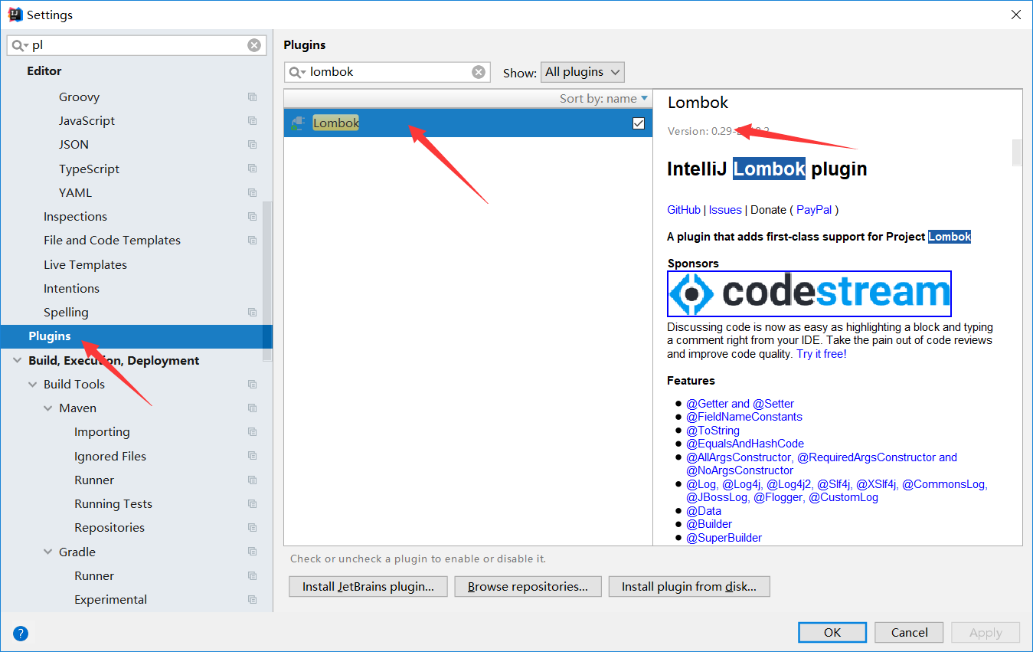Open the GitHub link

click(684, 210)
